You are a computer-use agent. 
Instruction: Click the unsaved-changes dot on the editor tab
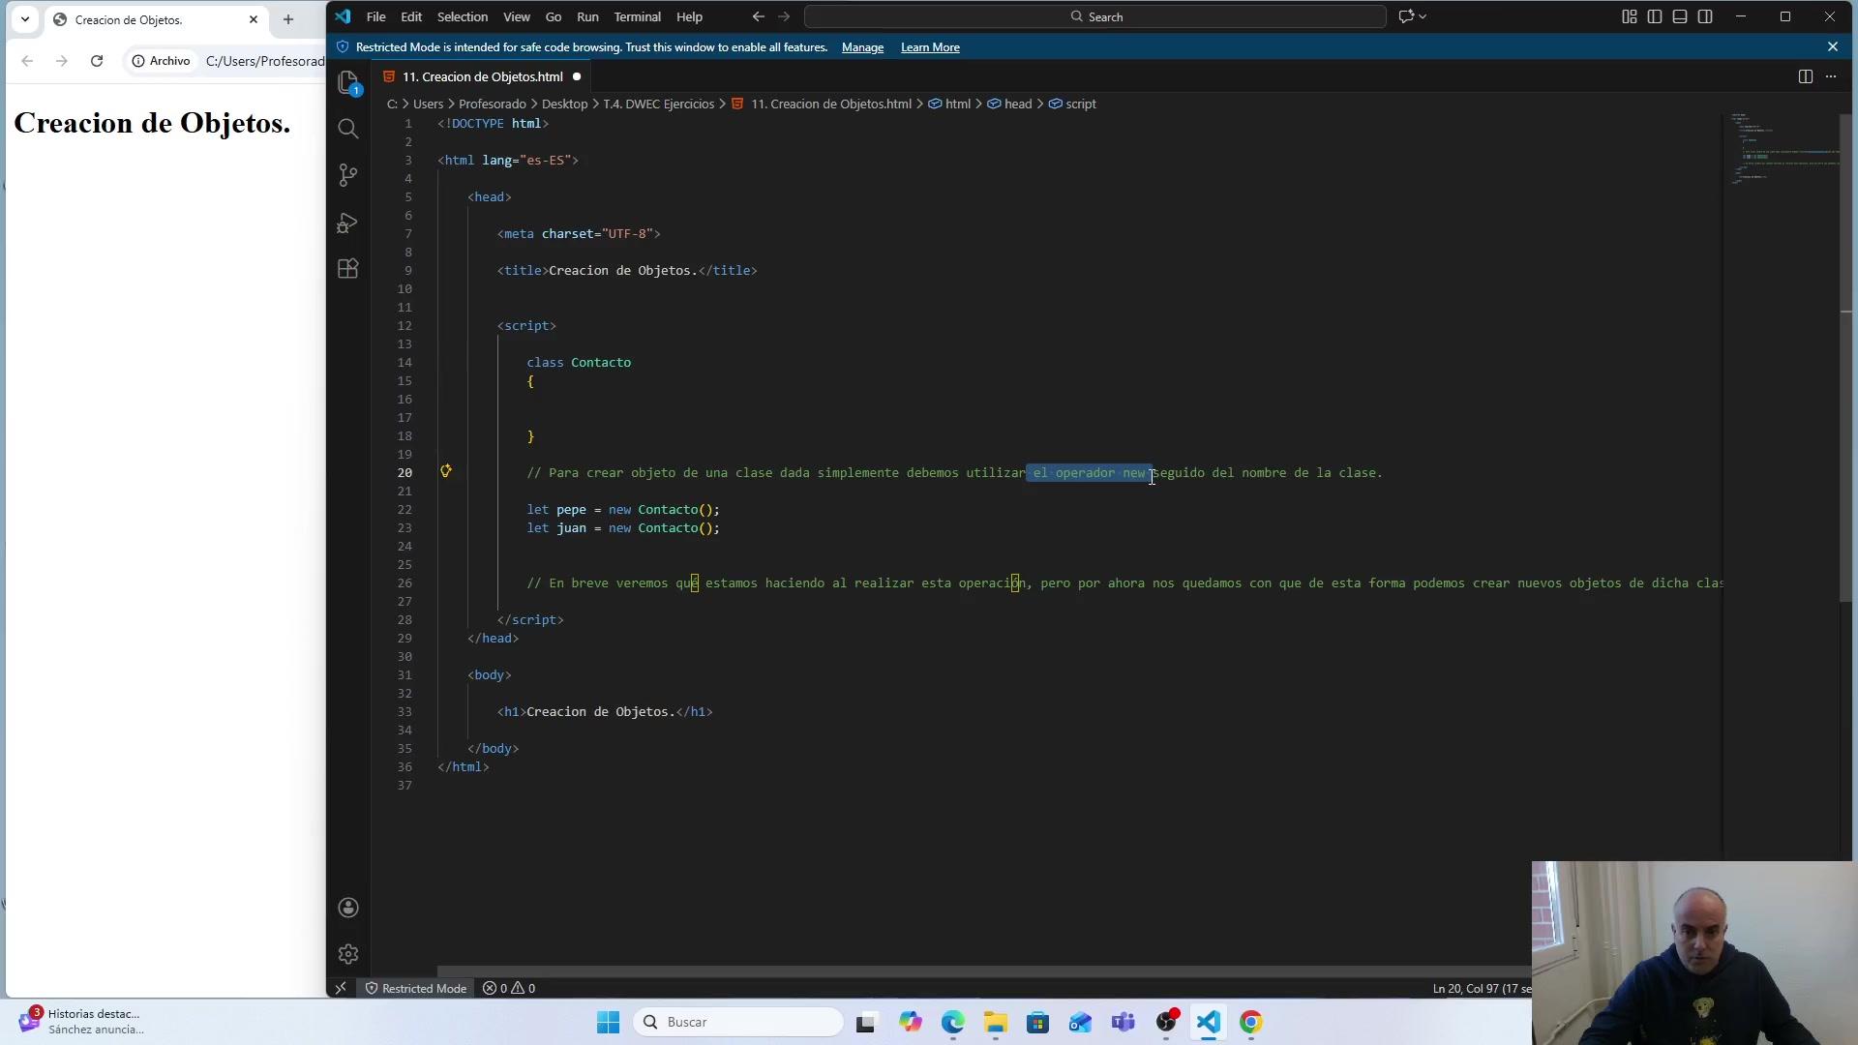point(577,76)
